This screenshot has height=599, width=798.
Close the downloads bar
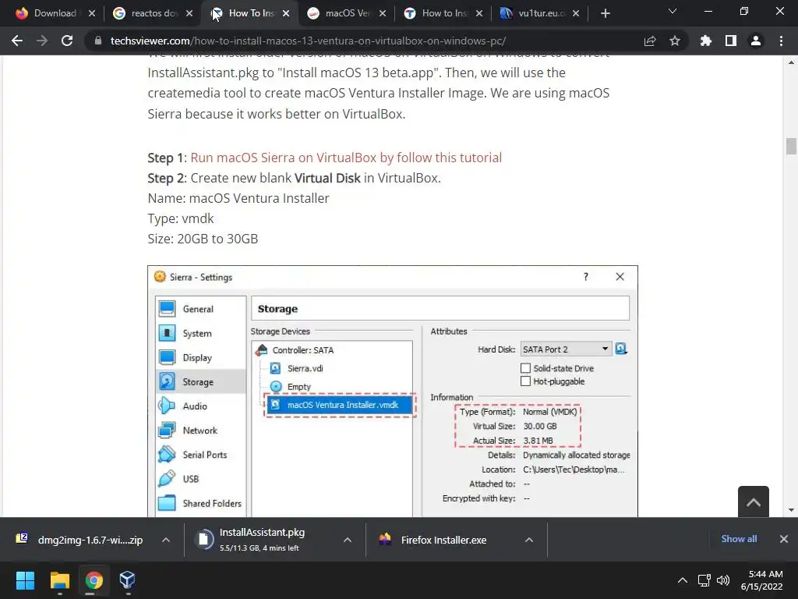tap(784, 539)
